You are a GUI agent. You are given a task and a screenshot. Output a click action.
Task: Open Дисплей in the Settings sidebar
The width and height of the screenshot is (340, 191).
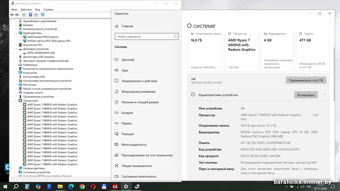(127, 60)
